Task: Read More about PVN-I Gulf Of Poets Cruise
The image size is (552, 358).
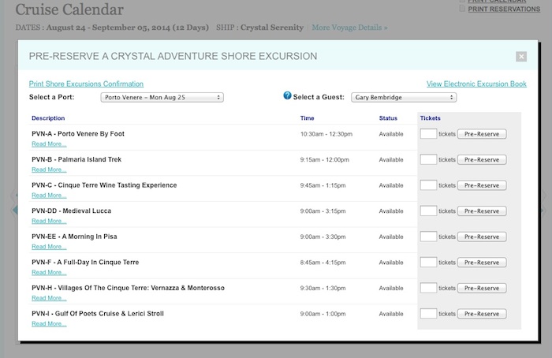Action: 49,324
